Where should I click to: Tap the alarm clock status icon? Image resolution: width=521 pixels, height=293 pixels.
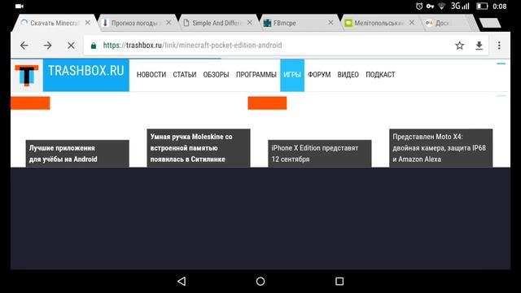tap(419, 6)
